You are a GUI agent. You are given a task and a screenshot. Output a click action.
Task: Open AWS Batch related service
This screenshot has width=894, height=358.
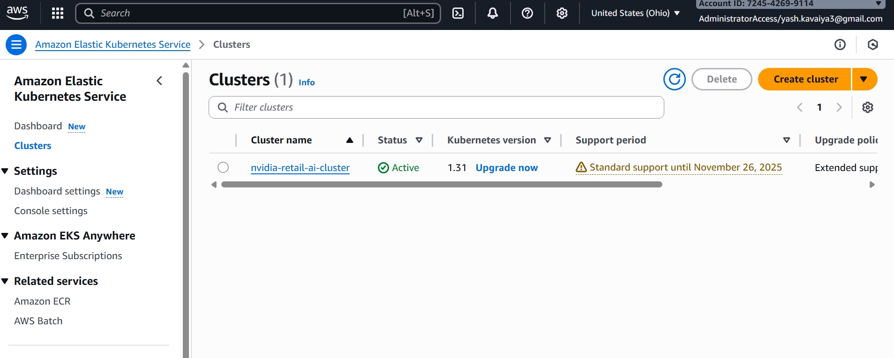pyautogui.click(x=38, y=321)
